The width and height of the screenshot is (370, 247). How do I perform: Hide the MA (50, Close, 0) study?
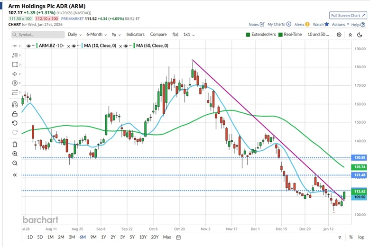[x=126, y=46]
